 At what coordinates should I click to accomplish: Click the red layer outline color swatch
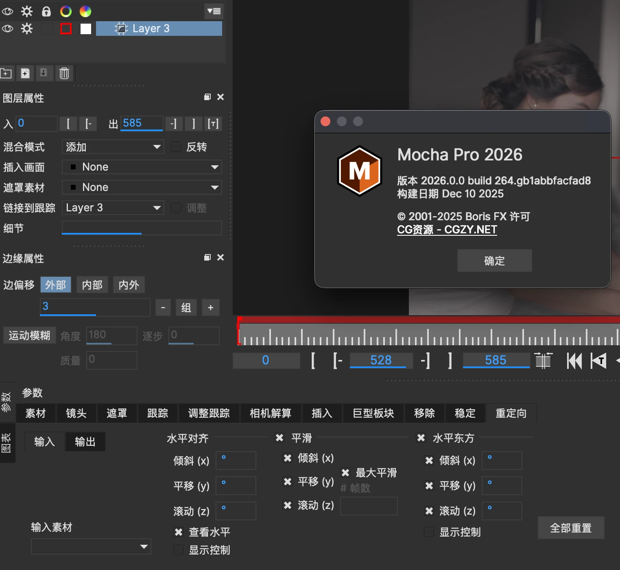[x=66, y=28]
